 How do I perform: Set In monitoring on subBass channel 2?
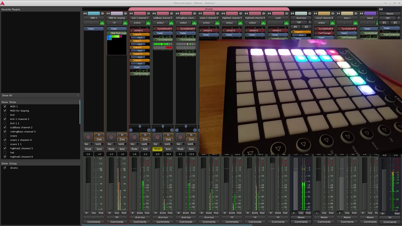pos(168,135)
